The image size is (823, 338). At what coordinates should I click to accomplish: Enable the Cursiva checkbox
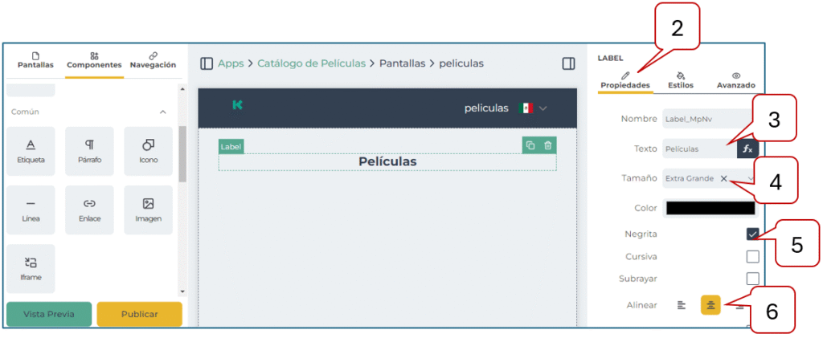tap(752, 257)
